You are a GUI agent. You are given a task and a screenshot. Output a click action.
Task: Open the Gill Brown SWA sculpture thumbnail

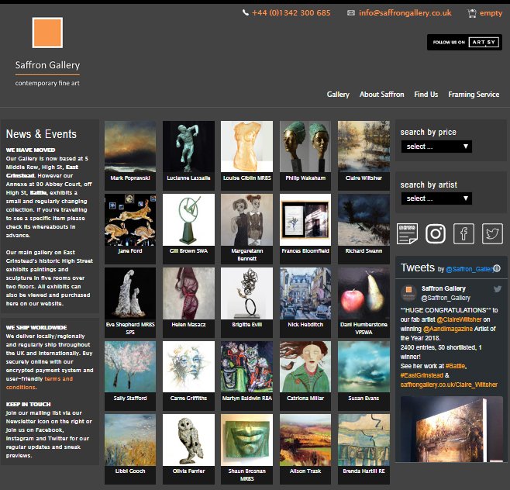188,219
